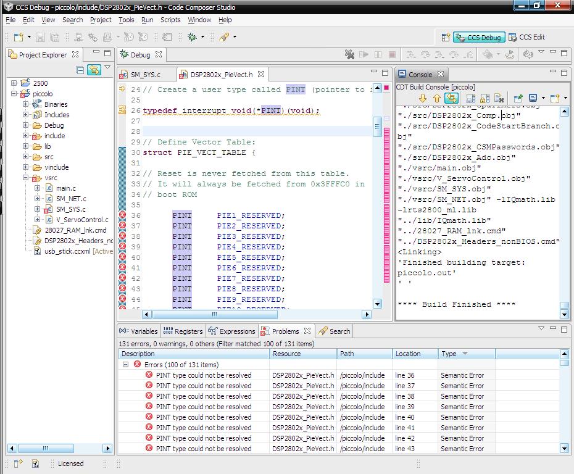Collapse the vsrc folder in Project Explorer
574x474 pixels.
click(26, 178)
